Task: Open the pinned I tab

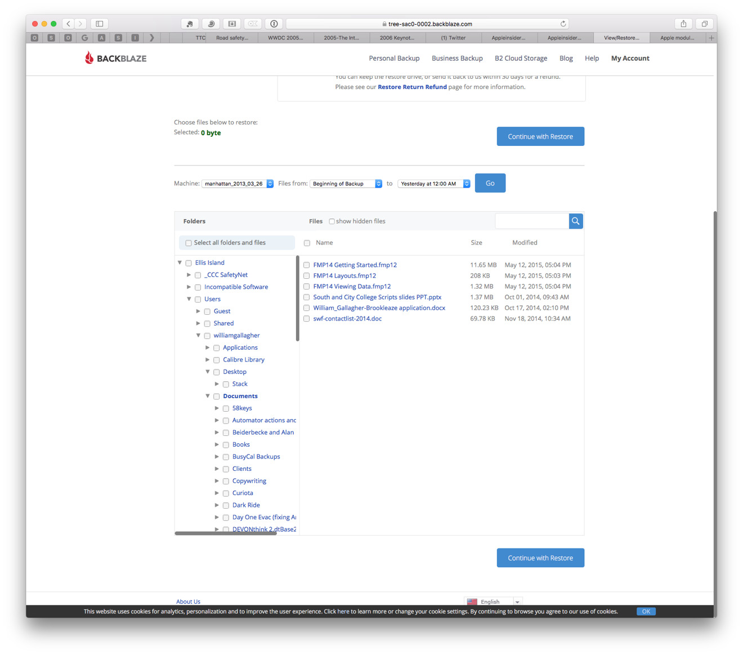Action: click(135, 38)
